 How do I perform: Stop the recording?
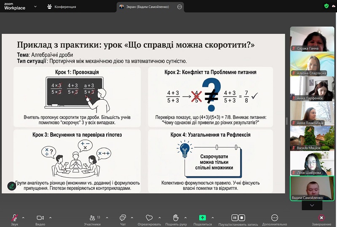pyautogui.click(x=242, y=218)
